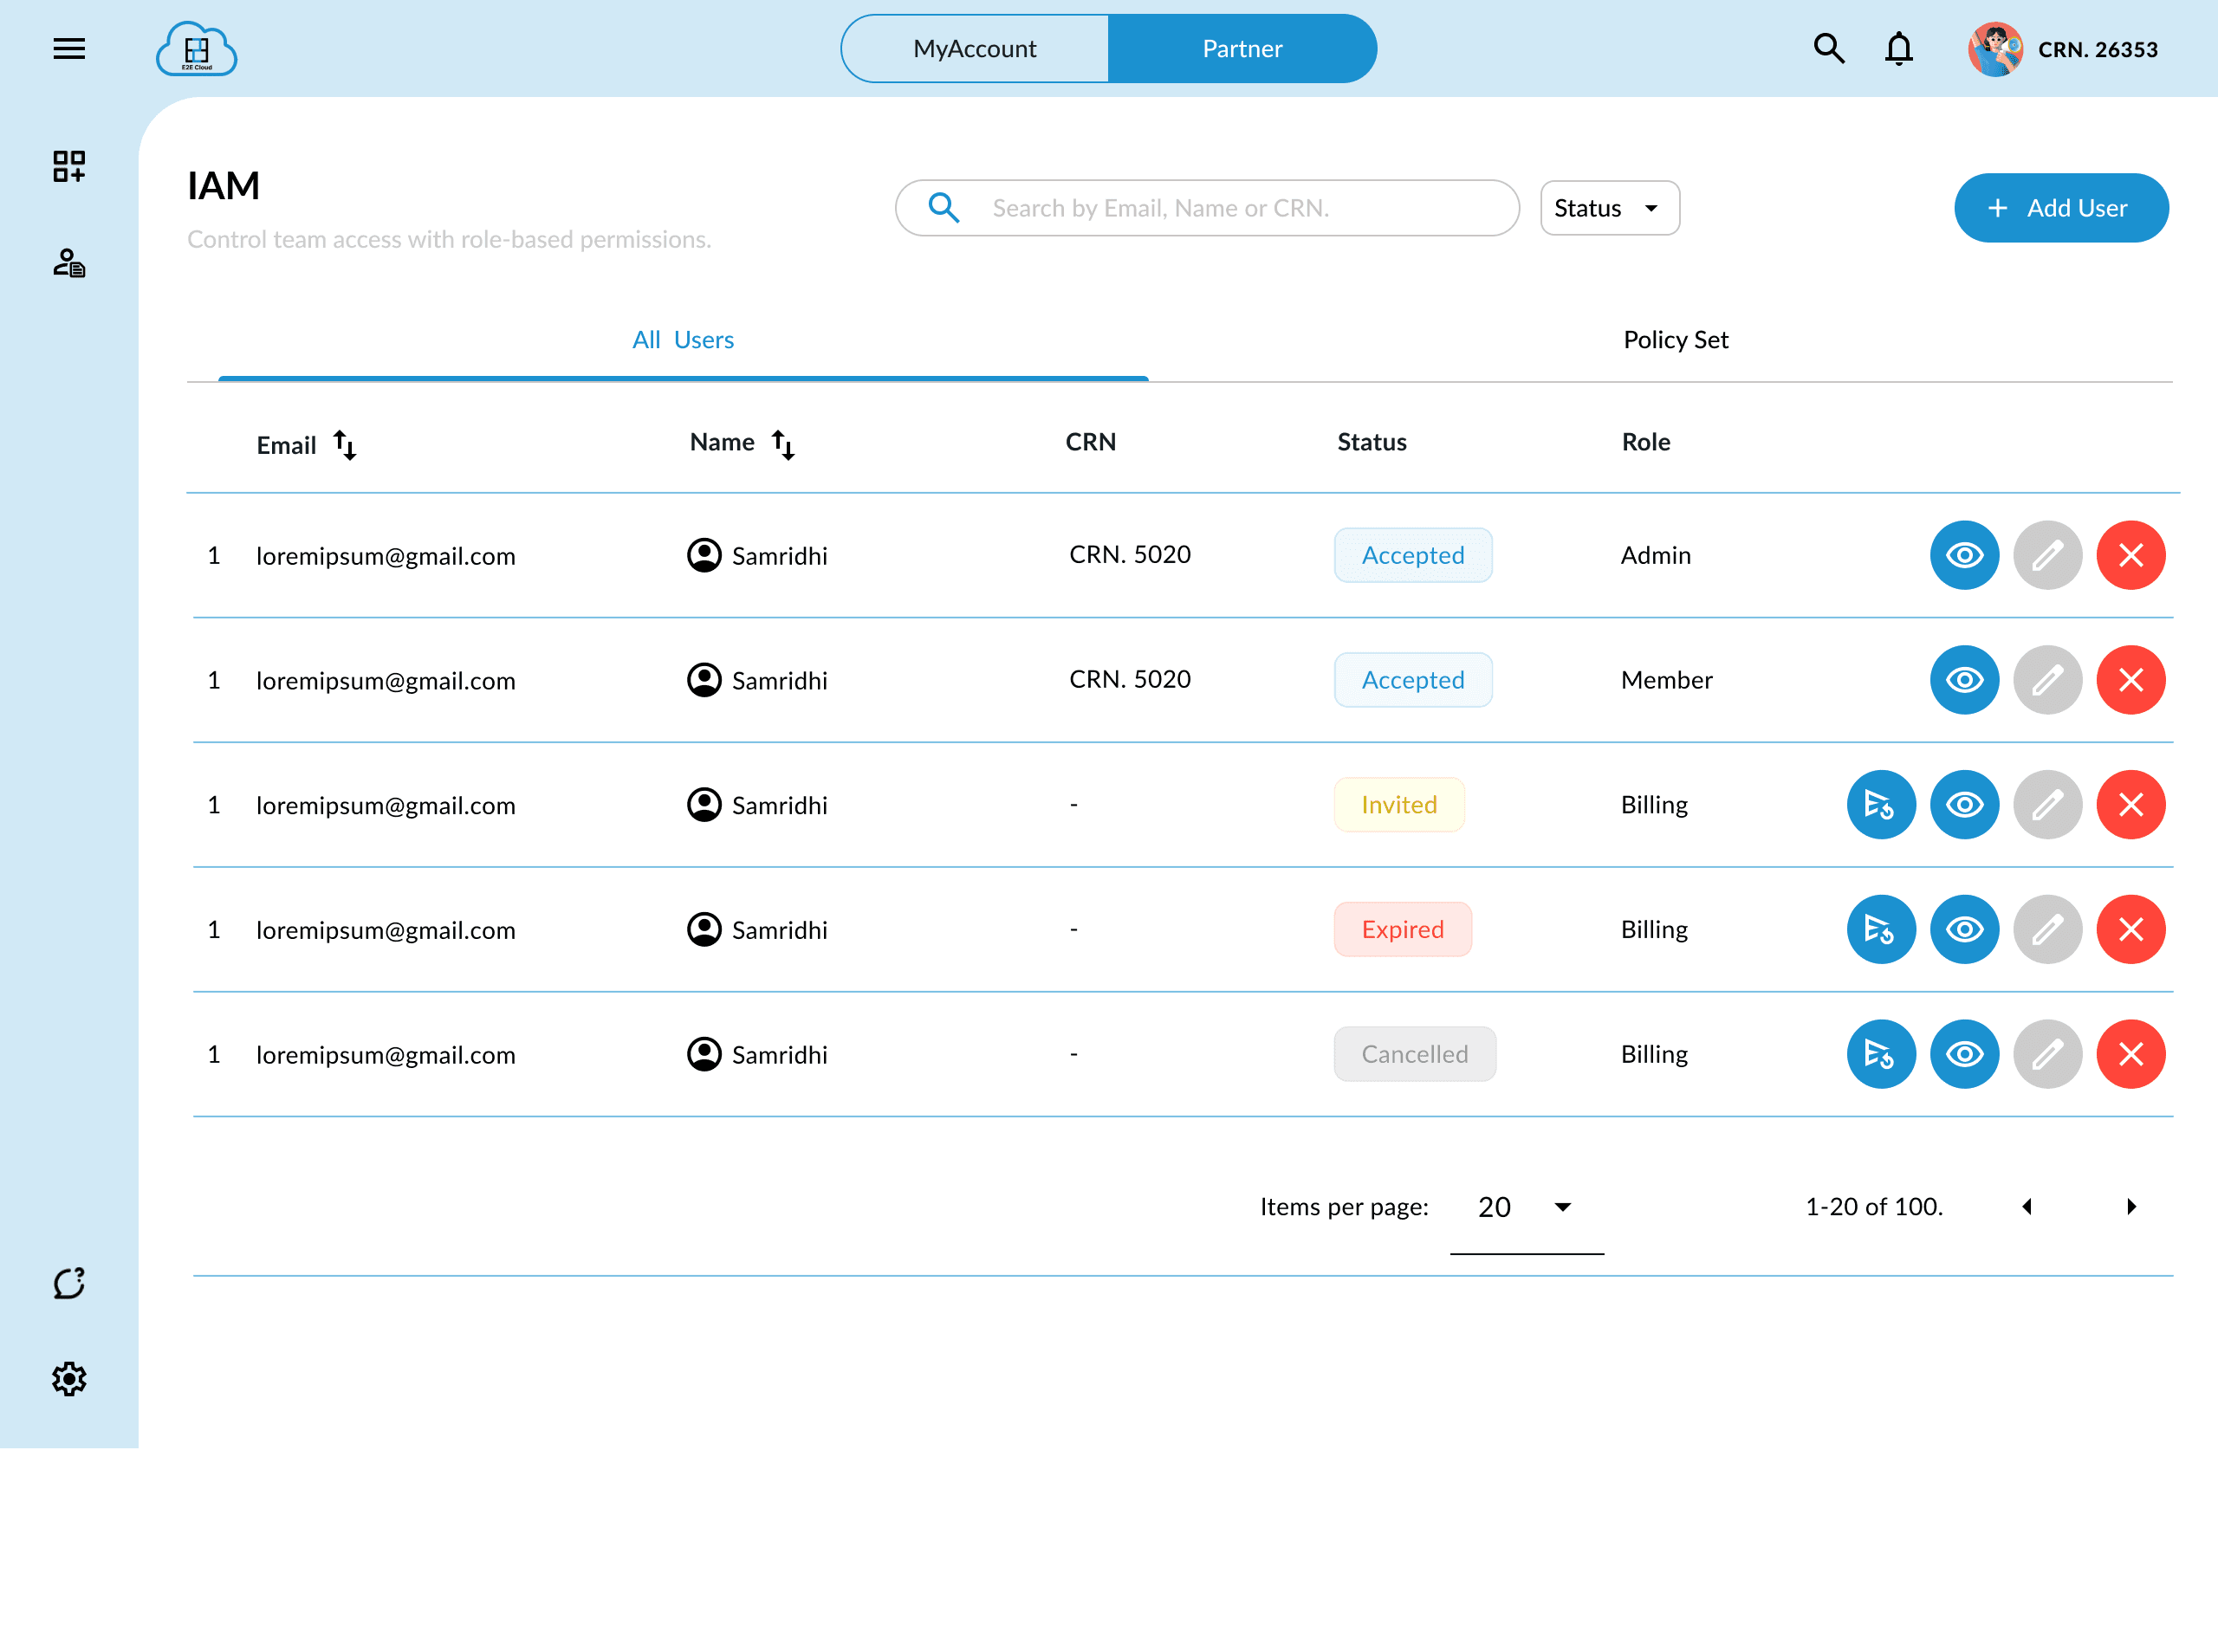This screenshot has height=1625, width=2218.
Task: Open the settings gear in sidebar
Action: 68,1379
